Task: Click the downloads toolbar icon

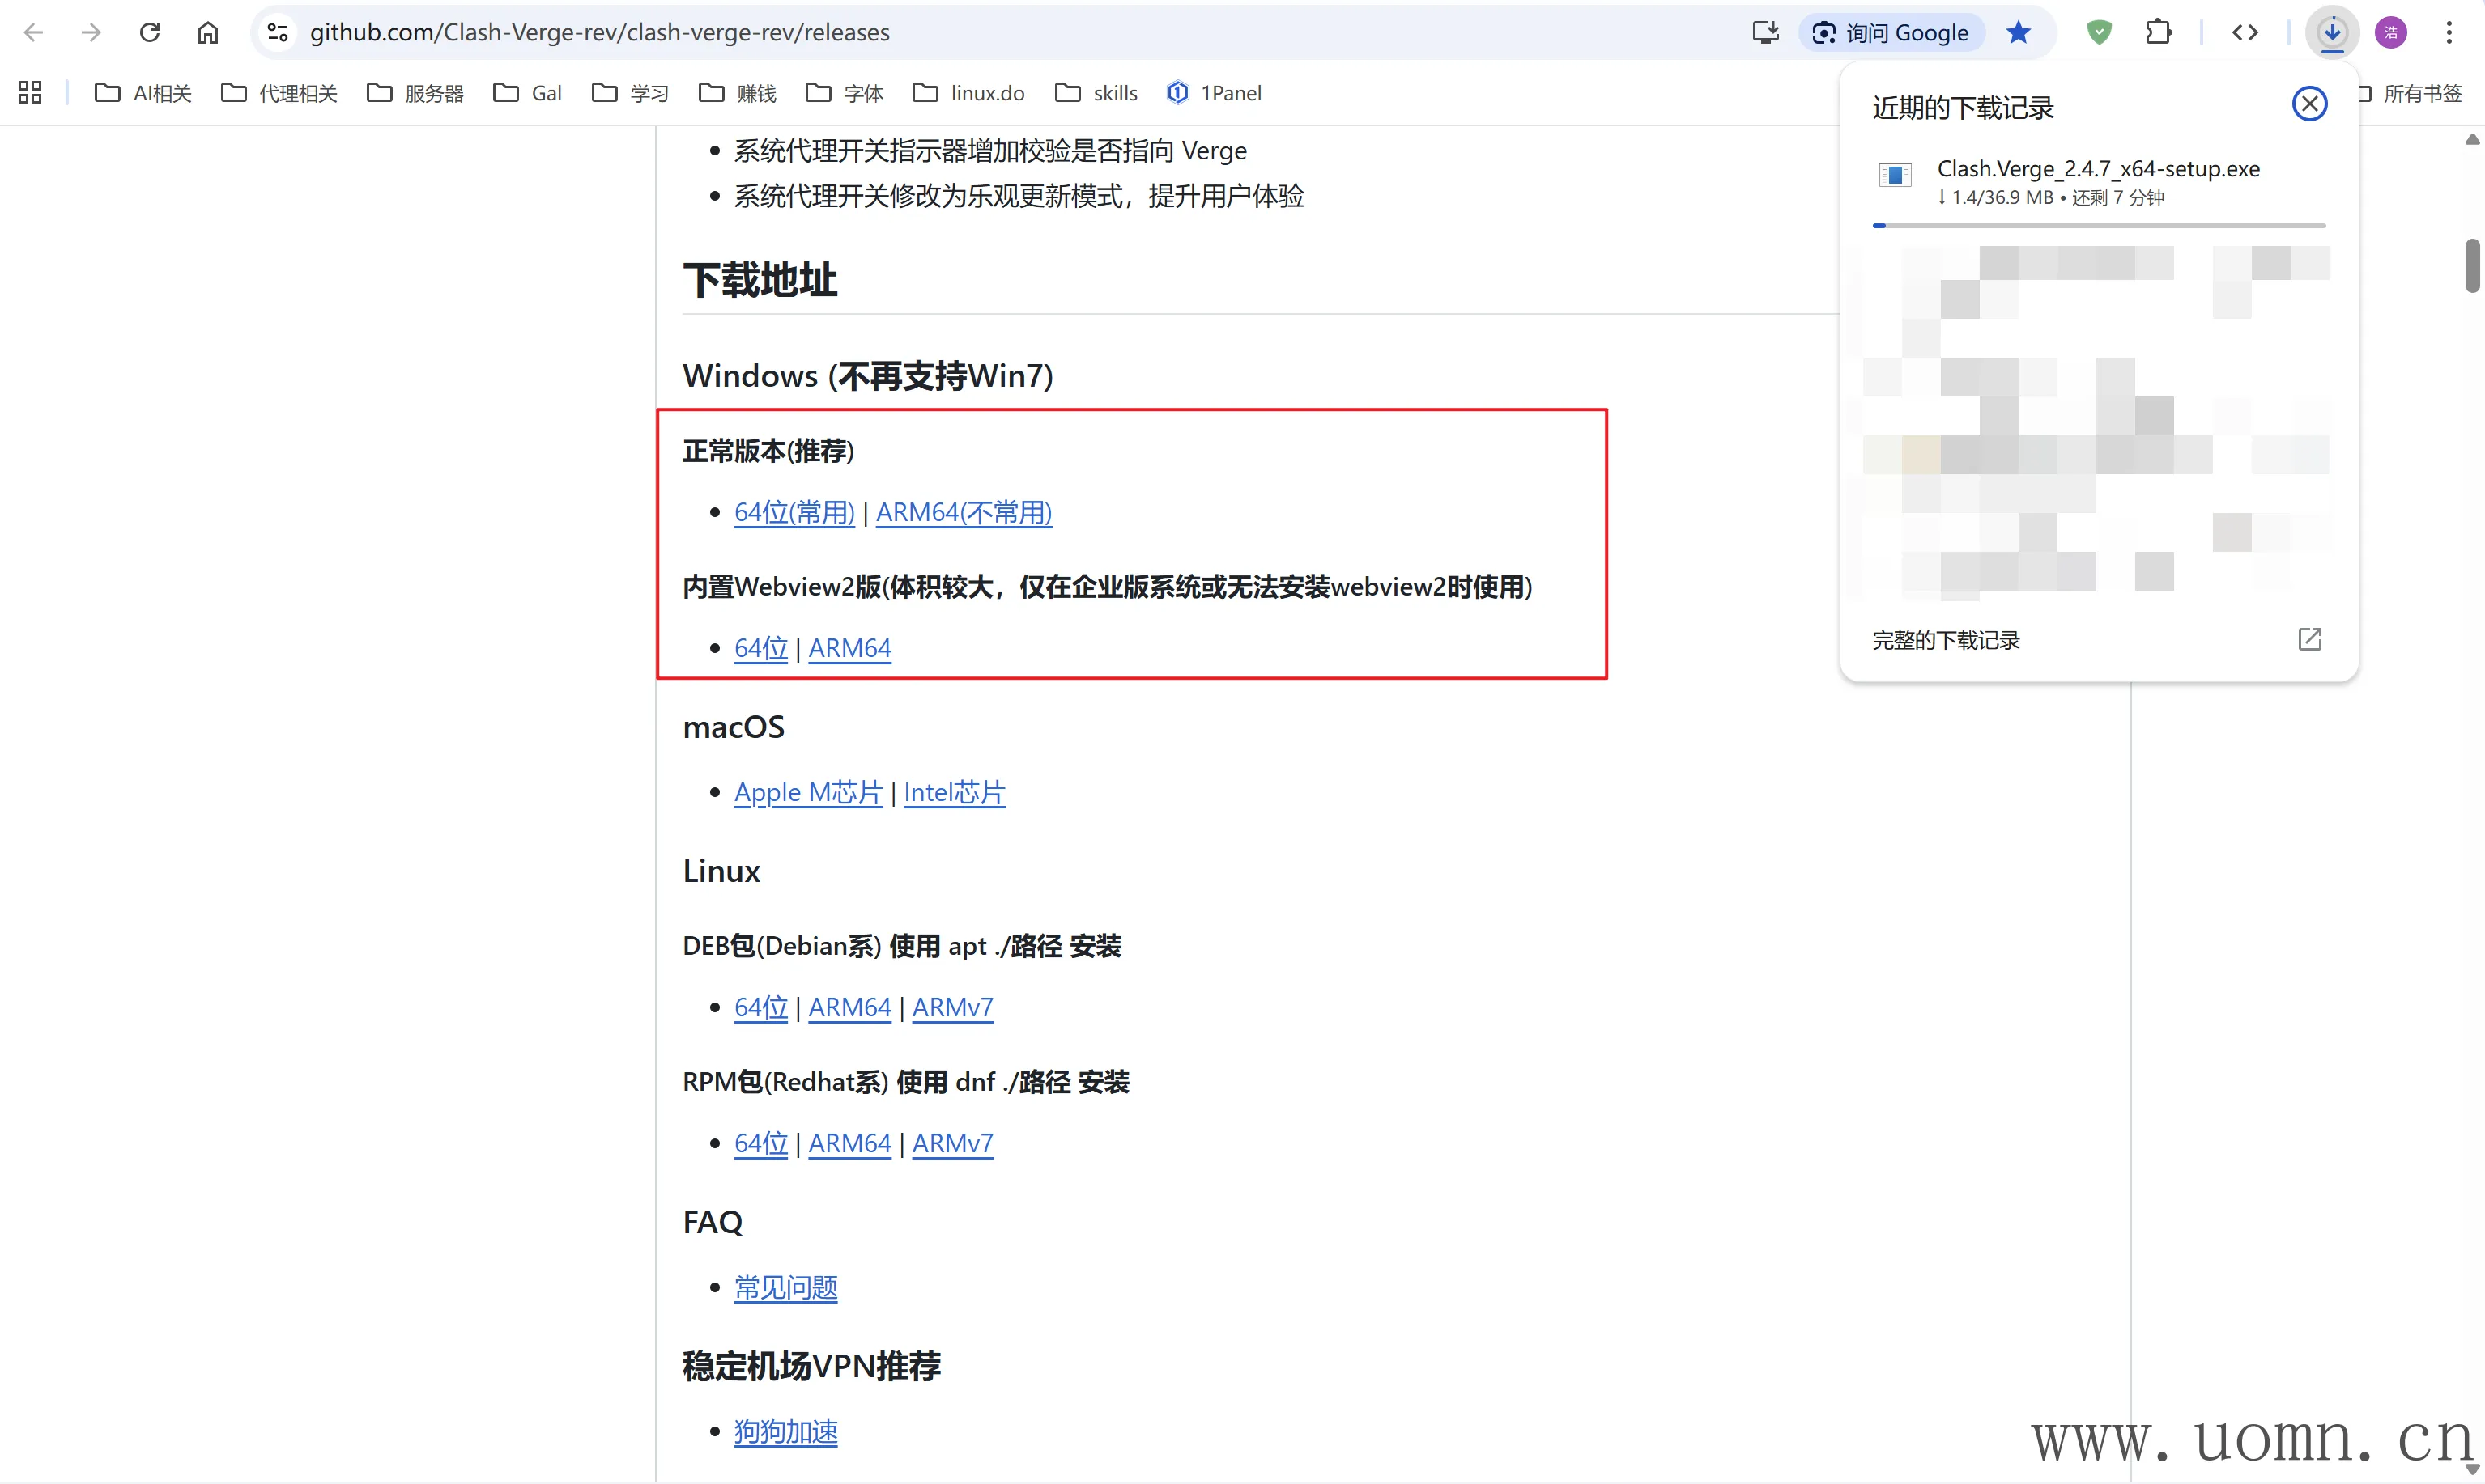Action: click(2332, 33)
